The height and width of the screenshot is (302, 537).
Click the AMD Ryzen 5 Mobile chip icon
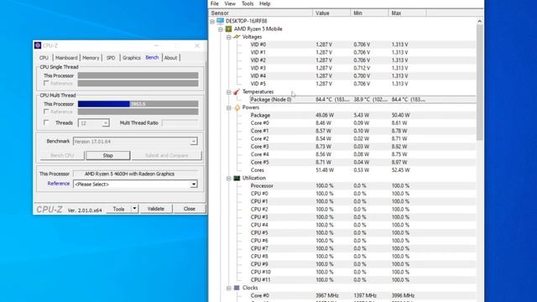click(x=228, y=29)
